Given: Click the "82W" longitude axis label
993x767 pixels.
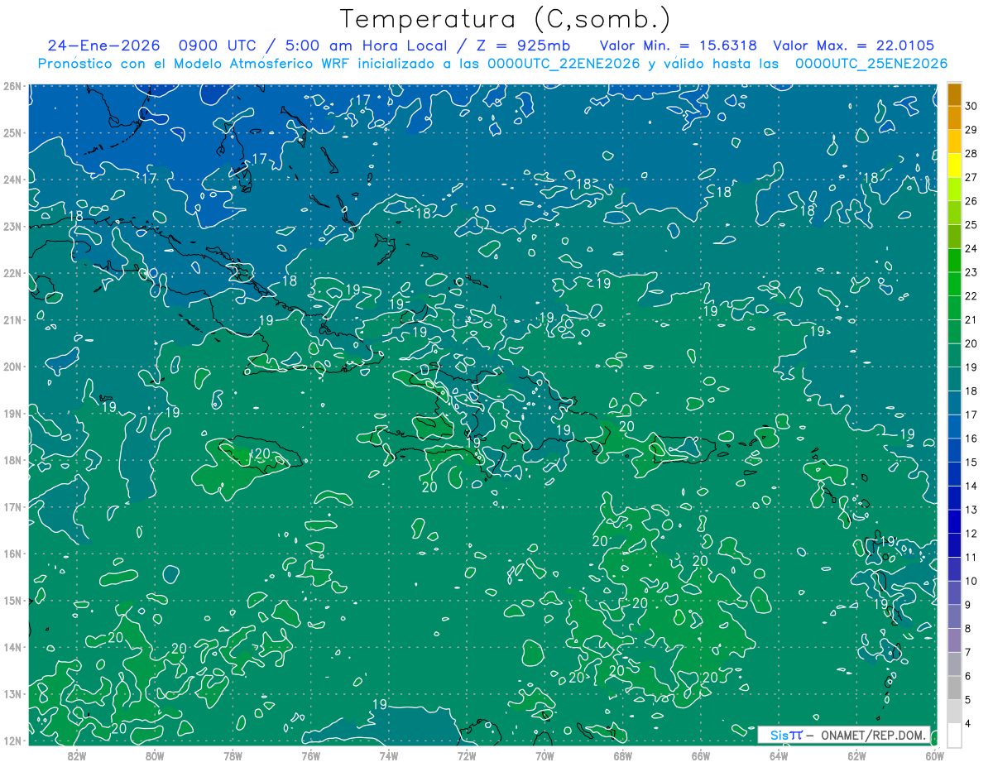Looking at the screenshot, I should (76, 755).
